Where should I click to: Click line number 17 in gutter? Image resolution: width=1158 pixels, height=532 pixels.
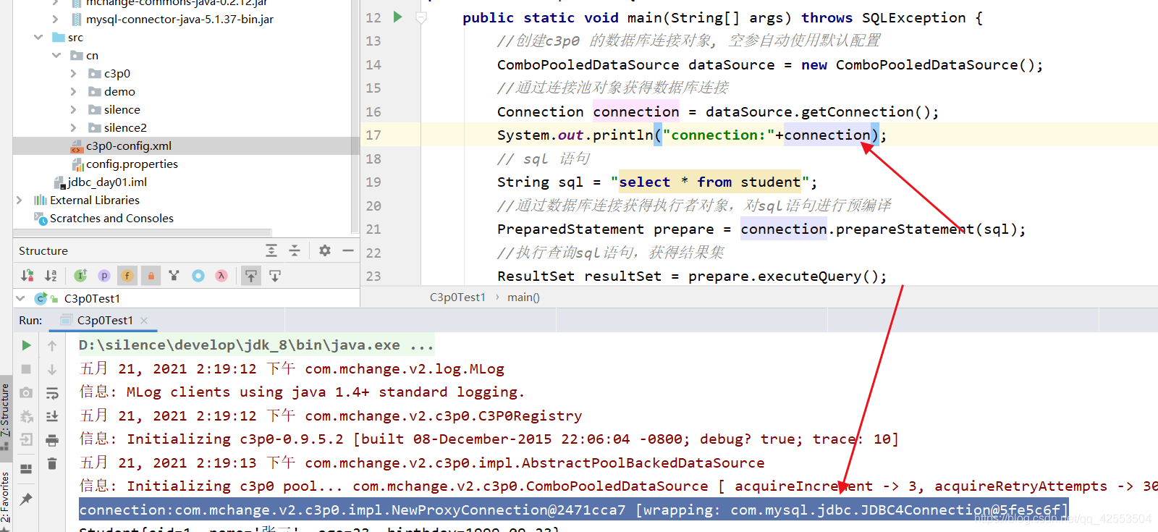(x=373, y=135)
